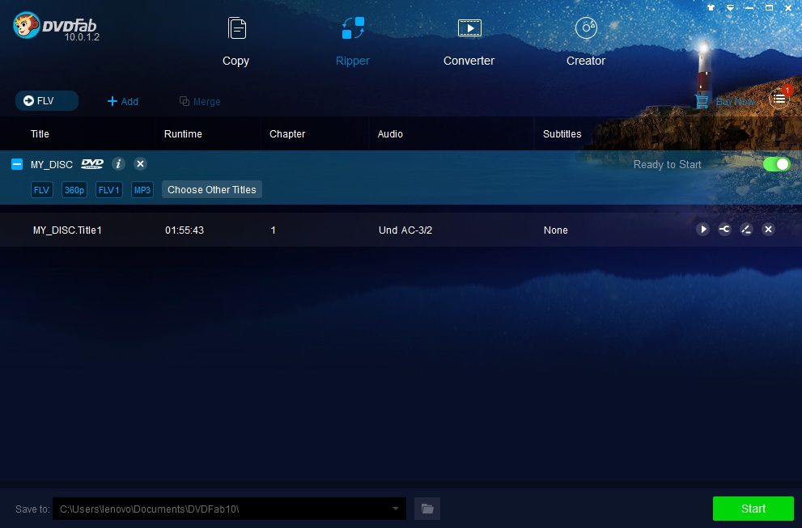Open the folder browse icon beside Save to
Viewport: 802px width, 528px height.
427,509
